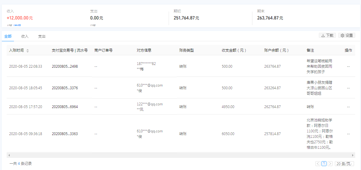Sort by 入账时间 using sort arrows
The image size is (361, 170).
28,51
